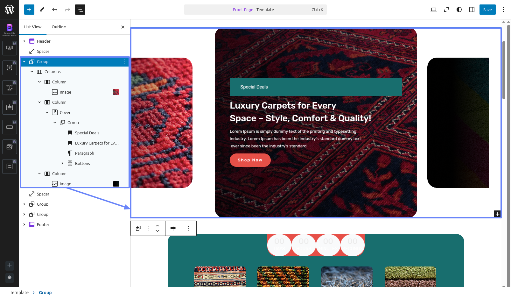Select the List View tab
511x298 pixels.
tap(33, 27)
